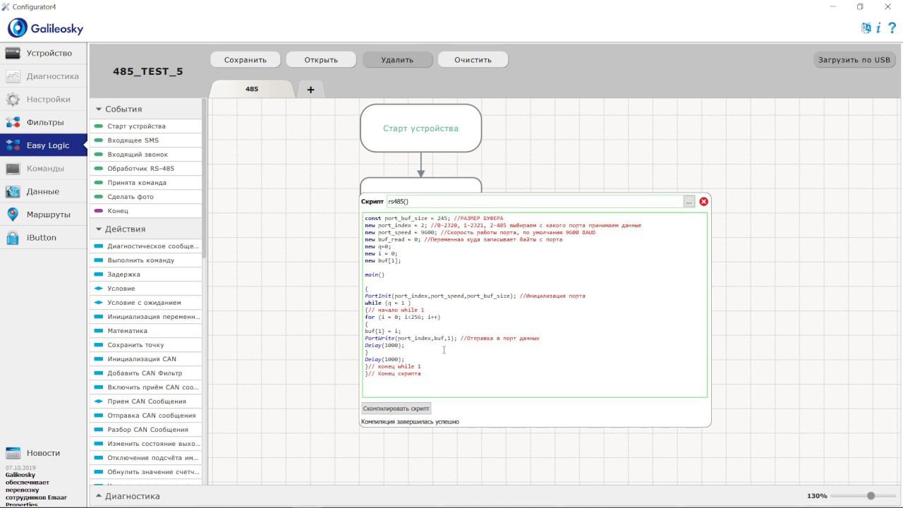Click the Открыть button
The image size is (903, 508).
[321, 60]
